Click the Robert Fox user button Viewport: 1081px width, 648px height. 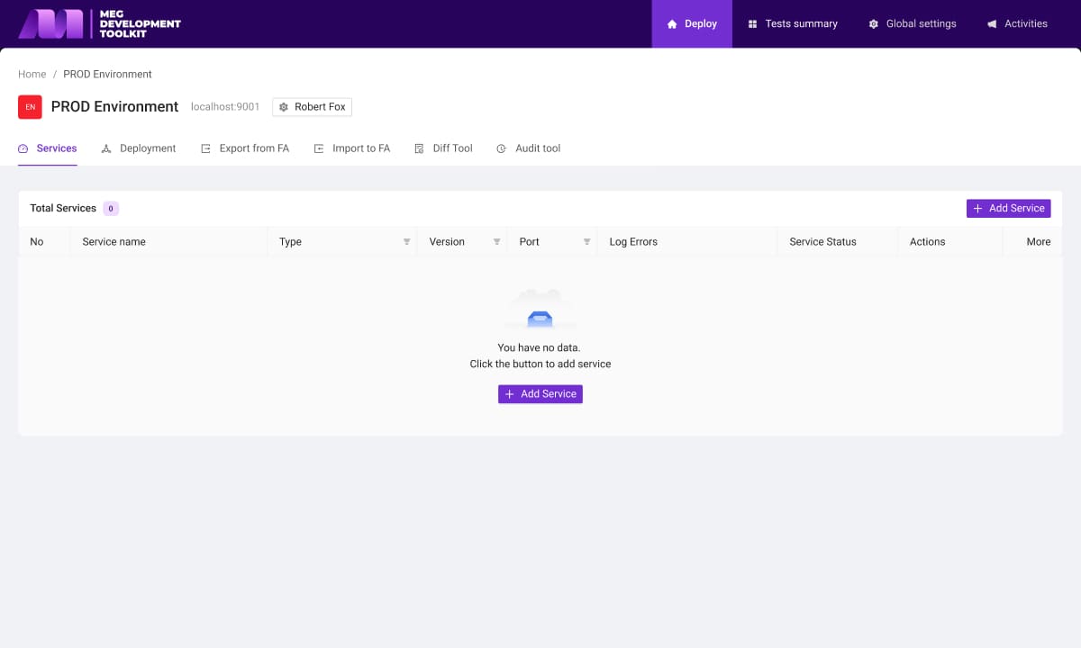(x=312, y=107)
